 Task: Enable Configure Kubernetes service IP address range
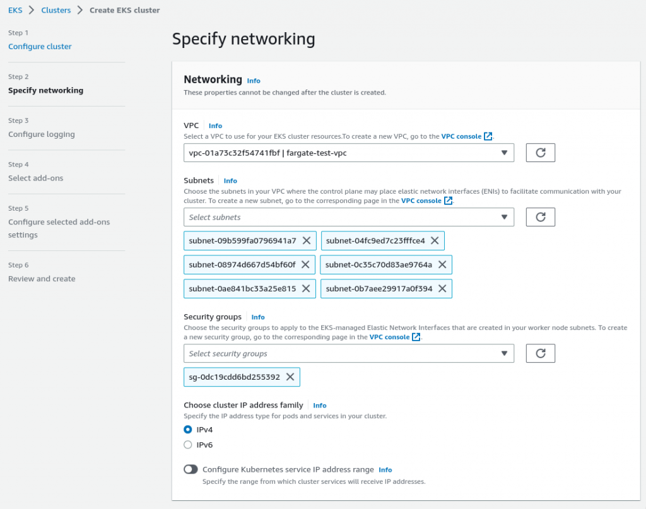coord(191,469)
